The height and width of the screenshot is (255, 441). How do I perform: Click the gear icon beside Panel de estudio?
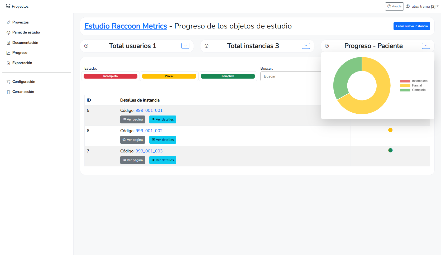[x=8, y=32]
